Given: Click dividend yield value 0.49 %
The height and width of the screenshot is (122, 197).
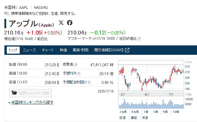Looking at the screenshot, I should pos(107,83).
